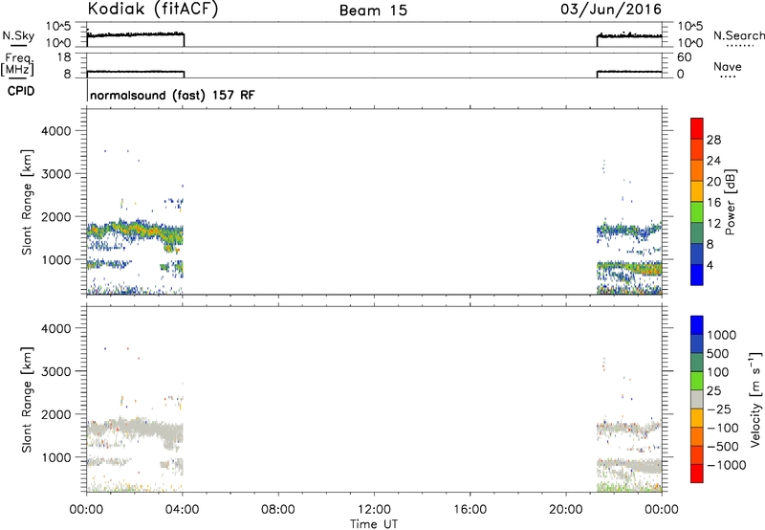Select the 'CPID' row label
765x530 pixels.
pyautogui.click(x=21, y=91)
